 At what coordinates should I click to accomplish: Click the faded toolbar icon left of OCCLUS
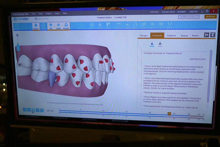[x=73, y=26]
